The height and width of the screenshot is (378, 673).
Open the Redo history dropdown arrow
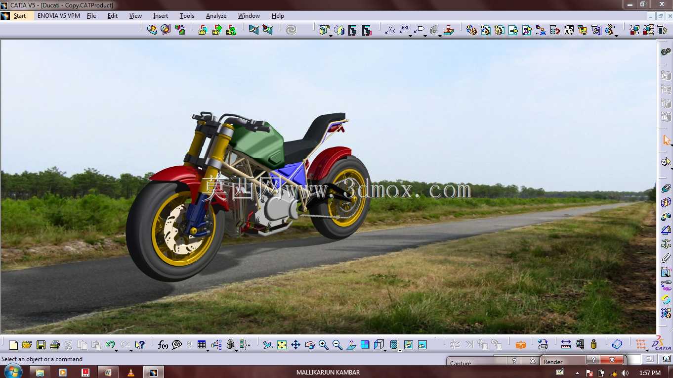(131, 350)
